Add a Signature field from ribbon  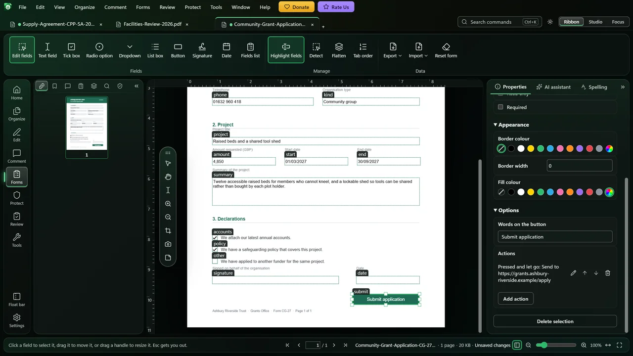coord(202,50)
